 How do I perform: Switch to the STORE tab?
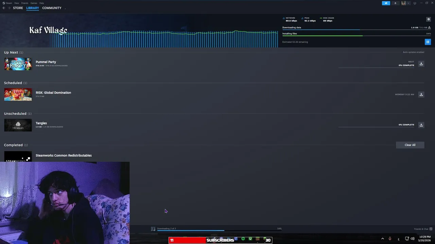point(18,8)
